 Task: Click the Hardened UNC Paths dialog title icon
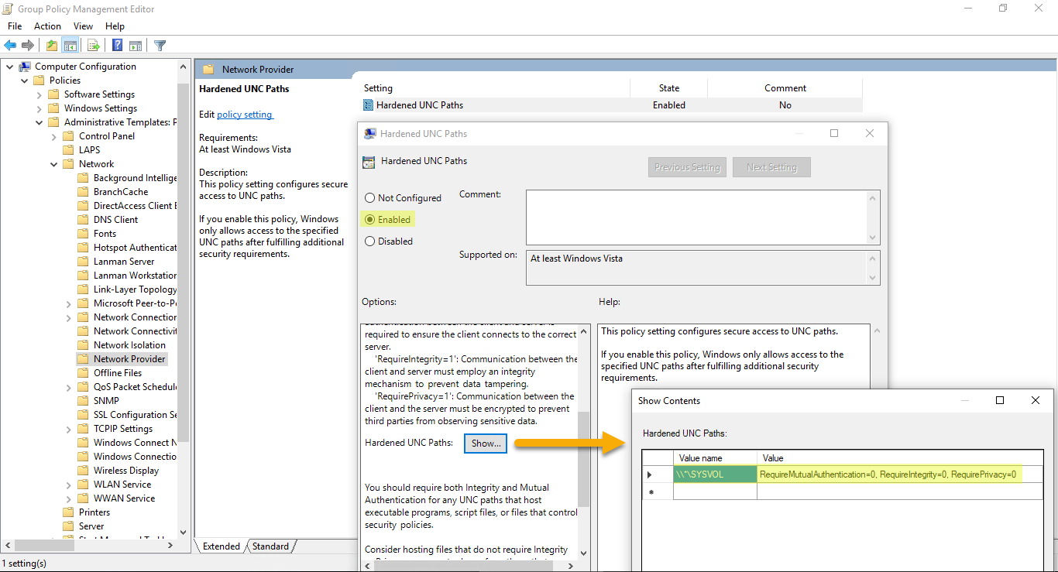tap(370, 133)
